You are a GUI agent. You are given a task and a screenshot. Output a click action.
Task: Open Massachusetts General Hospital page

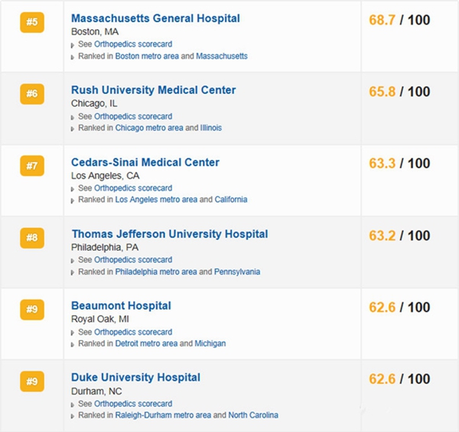click(x=155, y=18)
